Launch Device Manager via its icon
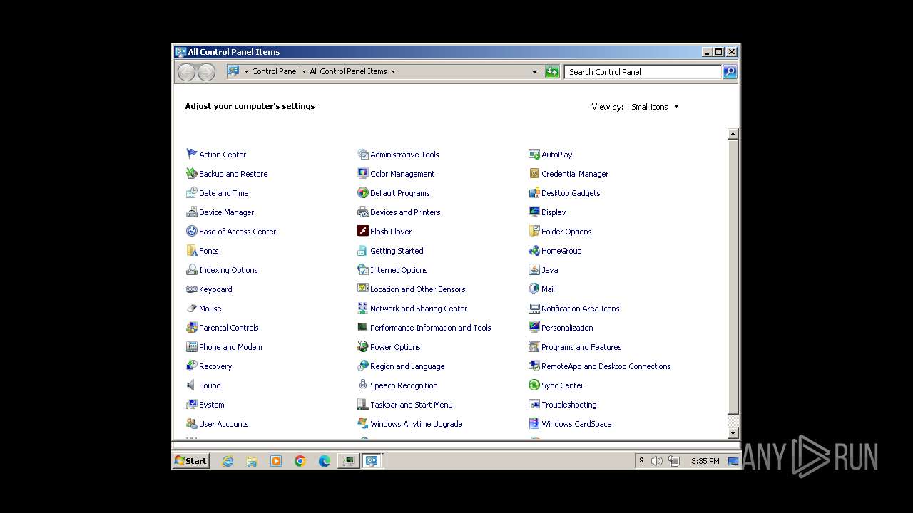 pos(191,212)
